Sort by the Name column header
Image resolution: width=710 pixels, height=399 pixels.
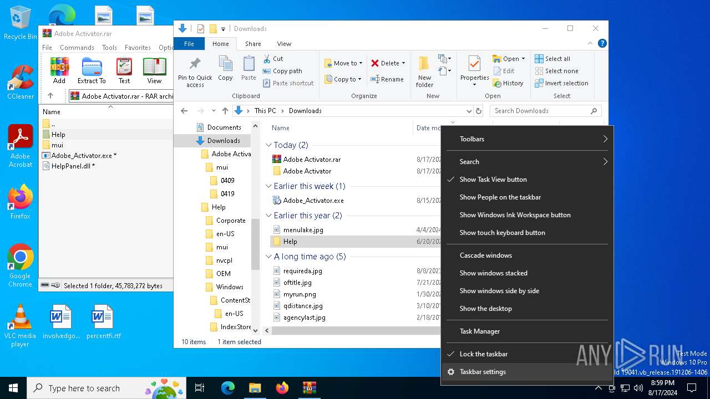[x=281, y=128]
